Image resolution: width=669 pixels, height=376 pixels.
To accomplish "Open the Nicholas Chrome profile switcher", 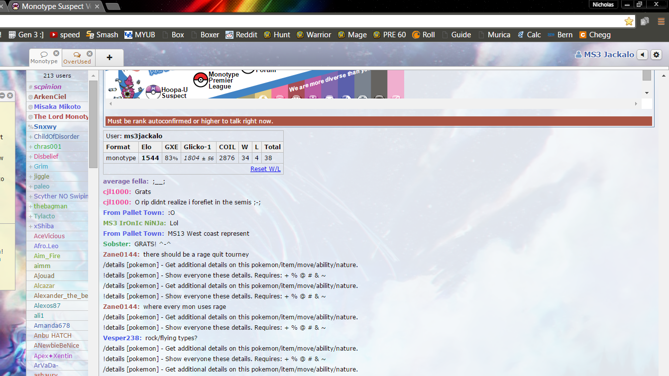I will [x=604, y=4].
